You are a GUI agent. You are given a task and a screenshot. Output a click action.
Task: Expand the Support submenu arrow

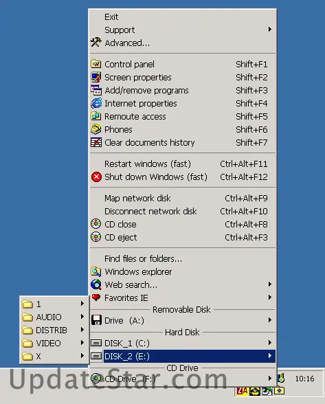(x=269, y=30)
